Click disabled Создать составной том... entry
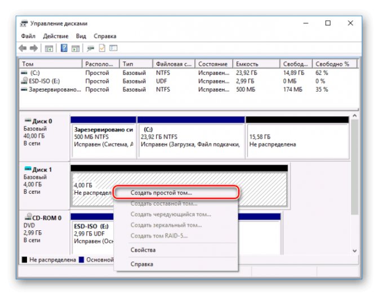 [176, 203]
